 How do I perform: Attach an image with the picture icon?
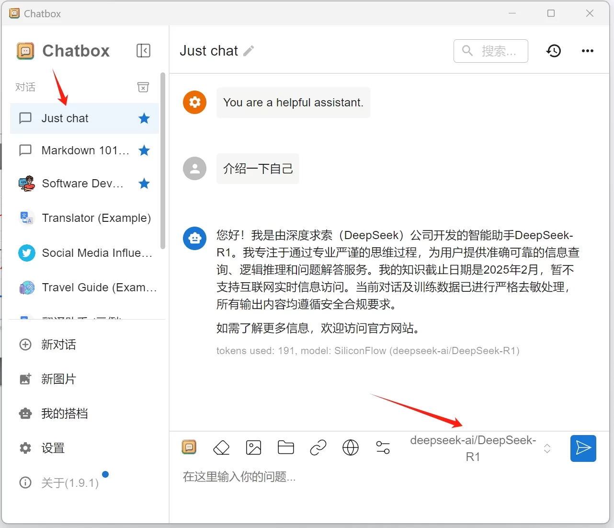click(x=253, y=448)
